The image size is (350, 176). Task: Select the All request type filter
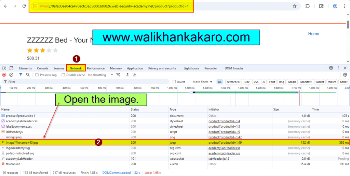point(220,82)
